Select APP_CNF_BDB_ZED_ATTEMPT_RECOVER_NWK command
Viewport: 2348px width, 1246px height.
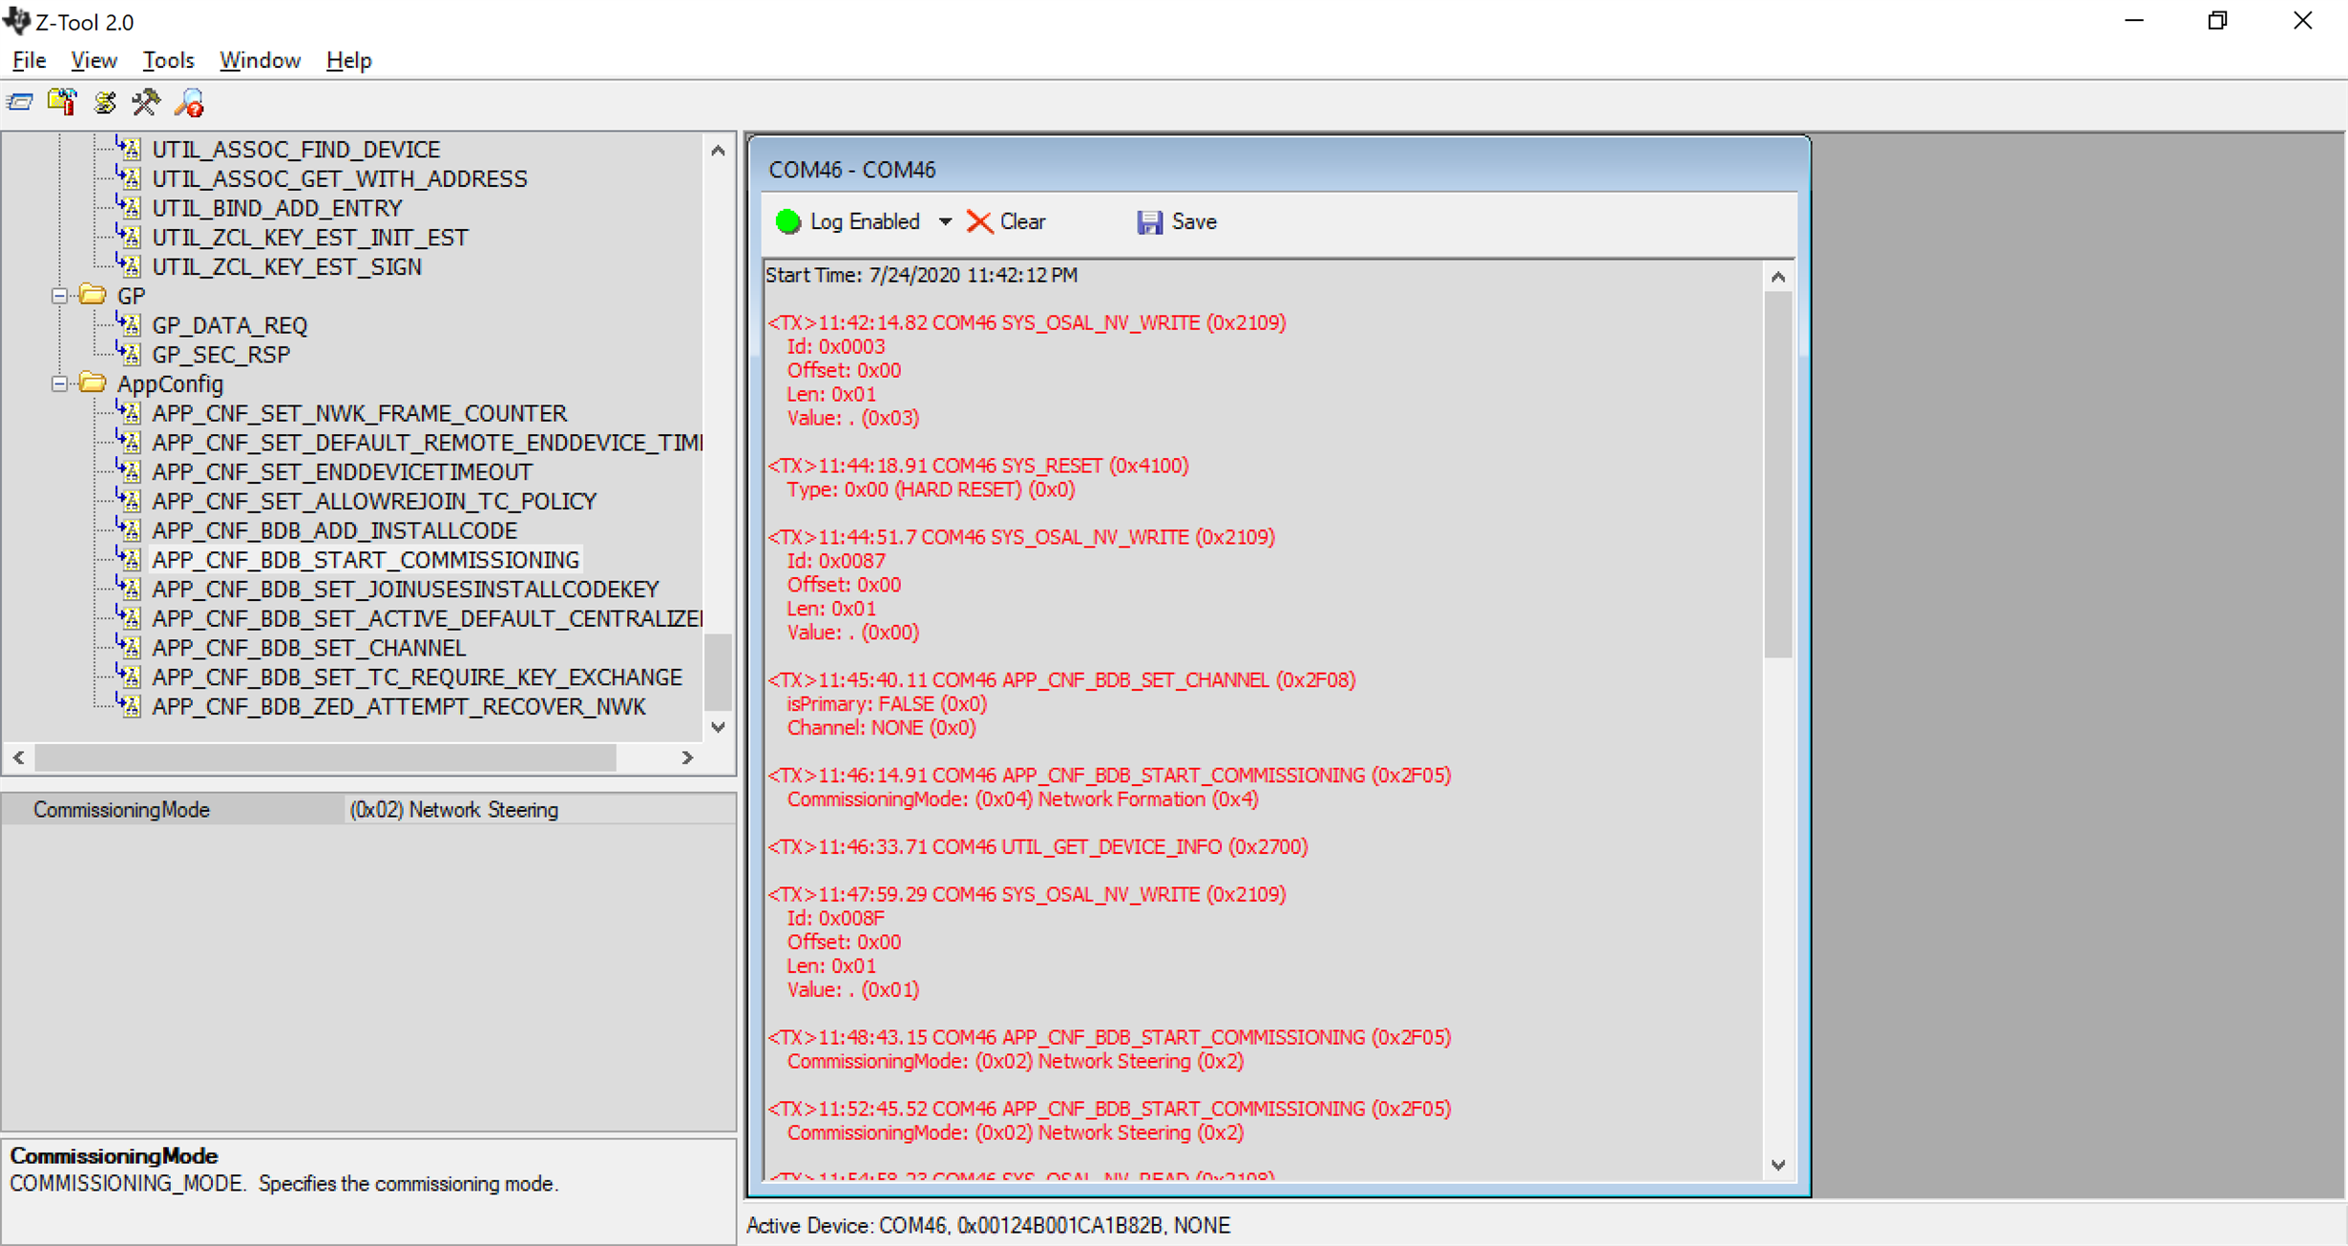[x=399, y=707]
